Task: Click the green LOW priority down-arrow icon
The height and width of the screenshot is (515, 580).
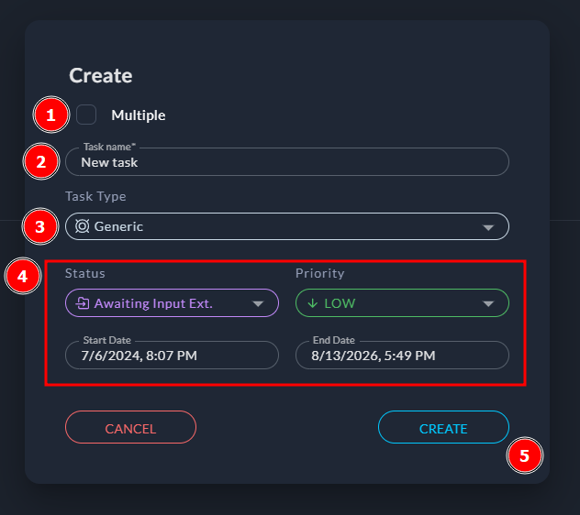Action: pos(312,303)
